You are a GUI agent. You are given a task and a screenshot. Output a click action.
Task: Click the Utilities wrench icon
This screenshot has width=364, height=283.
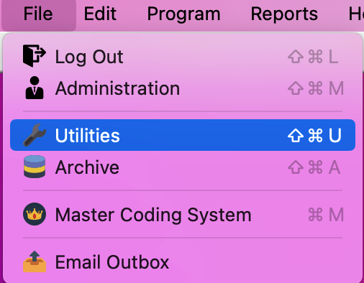pyautogui.click(x=35, y=135)
